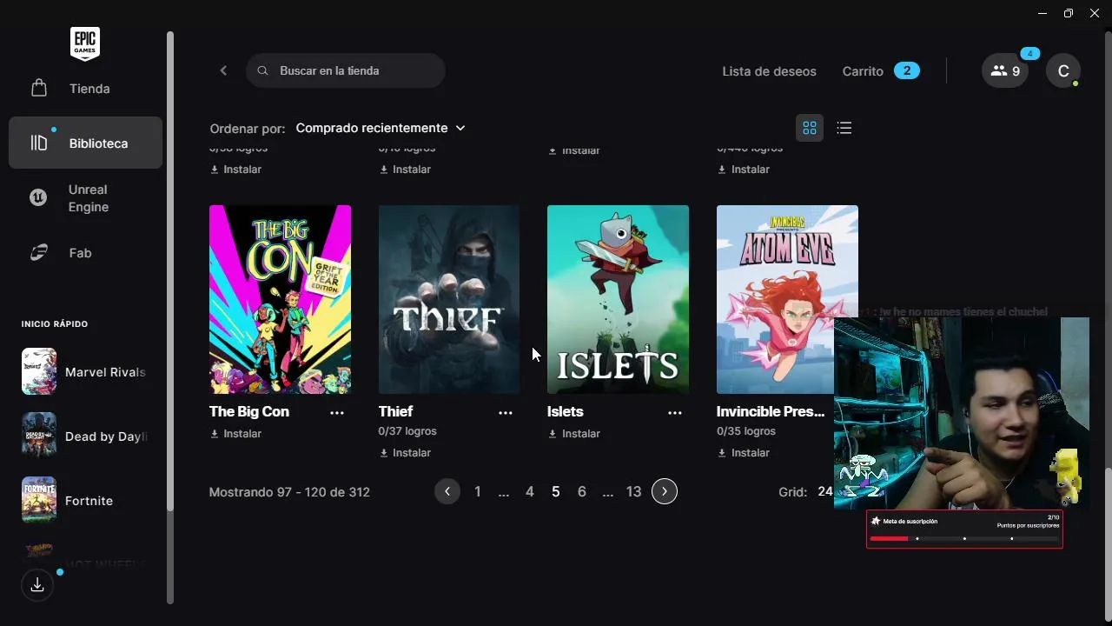Expand the Comprado recientemente sort dropdown
Image resolution: width=1112 pixels, height=626 pixels.
(x=381, y=128)
